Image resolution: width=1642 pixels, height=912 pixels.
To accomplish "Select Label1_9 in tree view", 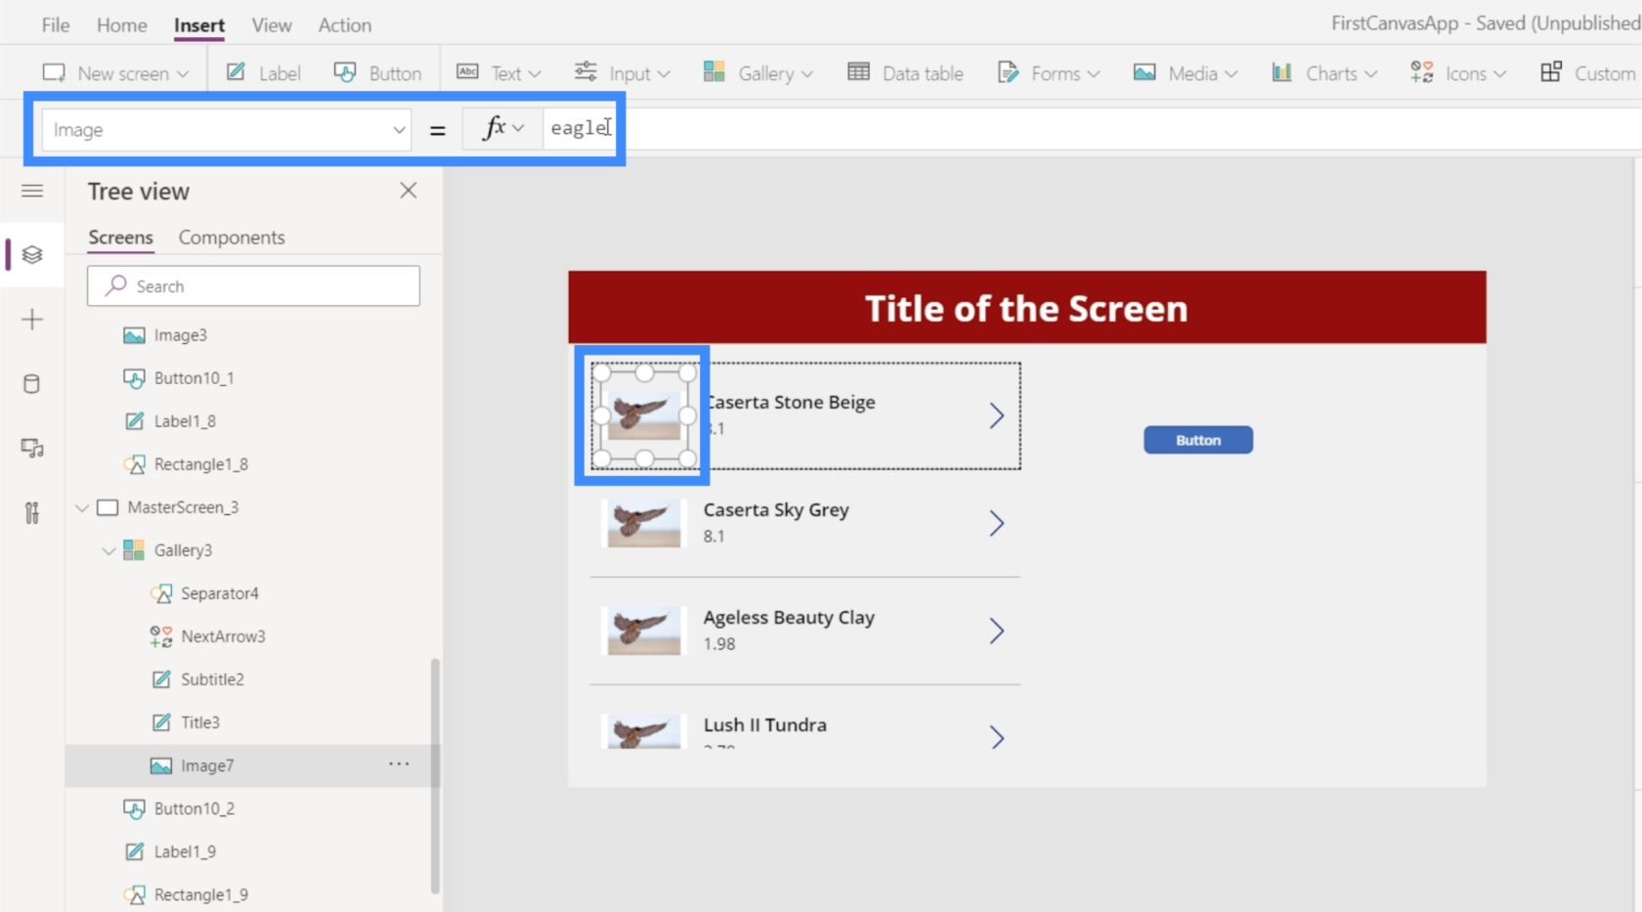I will coord(185,851).
